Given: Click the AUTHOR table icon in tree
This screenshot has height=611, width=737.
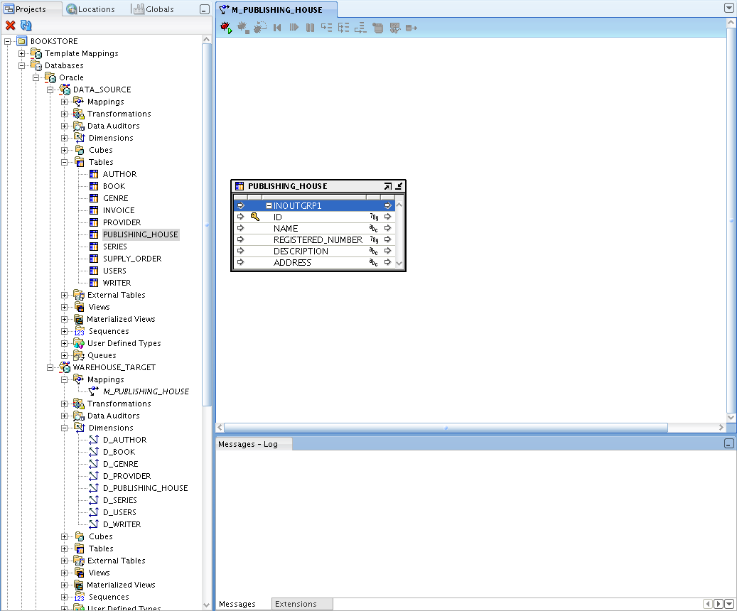Looking at the screenshot, I should click(x=94, y=174).
